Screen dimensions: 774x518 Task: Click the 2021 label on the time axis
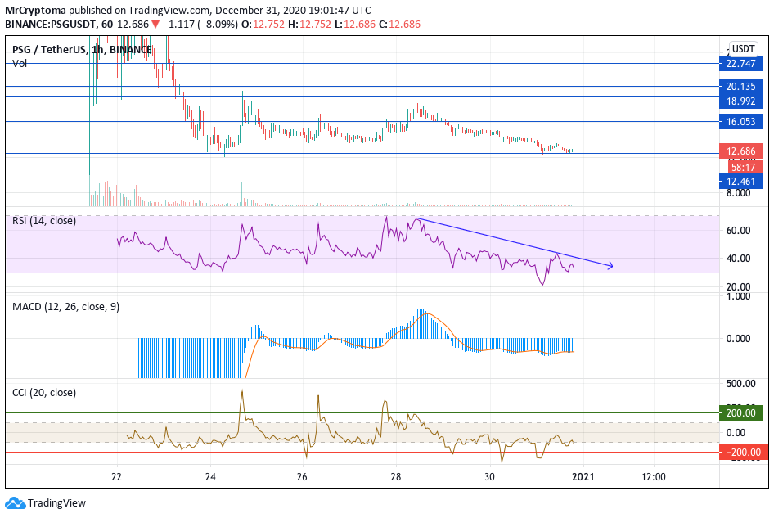[583, 476]
